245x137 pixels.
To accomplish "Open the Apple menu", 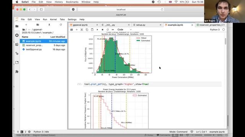I will point(17,2).
